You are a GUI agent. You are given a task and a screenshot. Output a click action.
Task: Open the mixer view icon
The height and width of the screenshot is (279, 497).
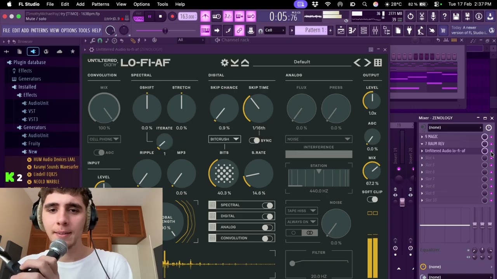pyautogui.click(x=375, y=31)
